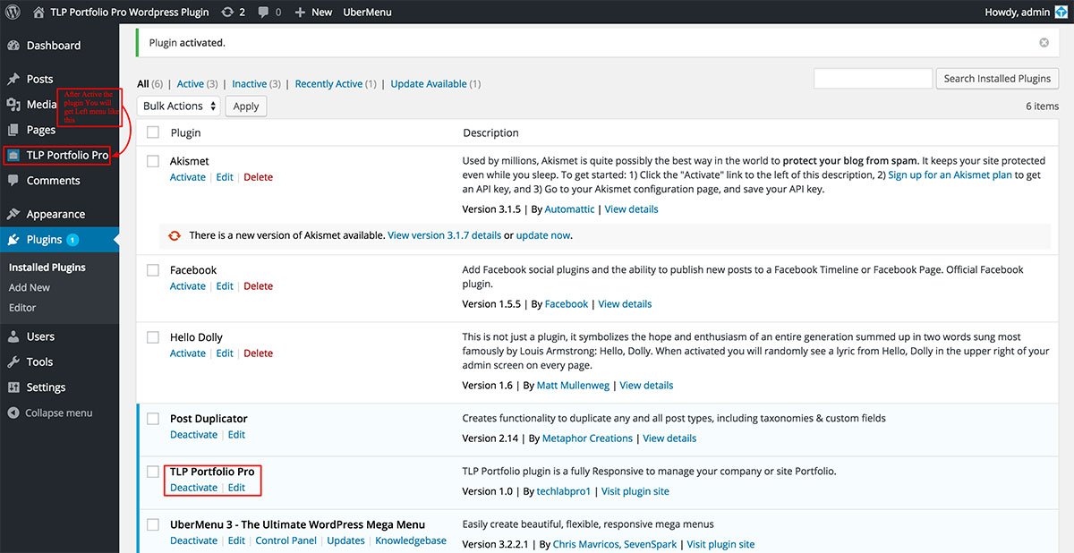Check the Hello Dolly plugin checkbox
Screen dimensions: 1074x553
[152, 337]
